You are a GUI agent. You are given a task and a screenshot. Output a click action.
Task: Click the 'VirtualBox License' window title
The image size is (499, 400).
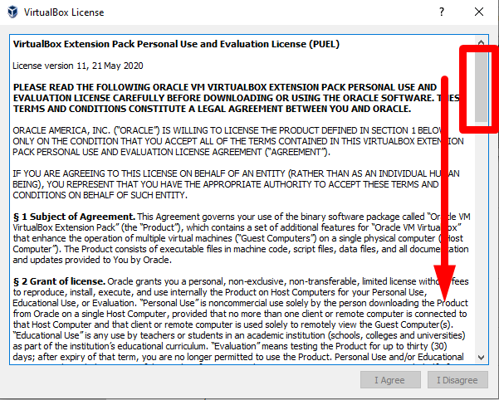pyautogui.click(x=64, y=12)
